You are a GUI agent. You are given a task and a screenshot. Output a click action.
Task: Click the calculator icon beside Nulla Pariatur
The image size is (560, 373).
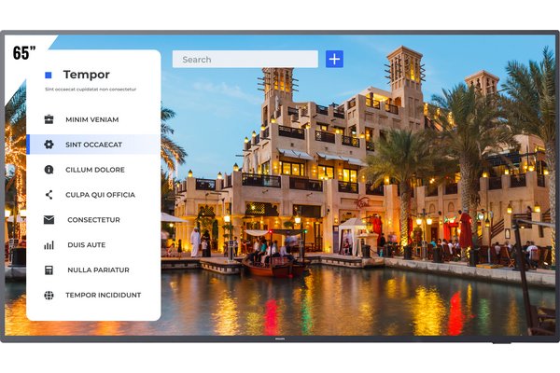[x=49, y=270]
